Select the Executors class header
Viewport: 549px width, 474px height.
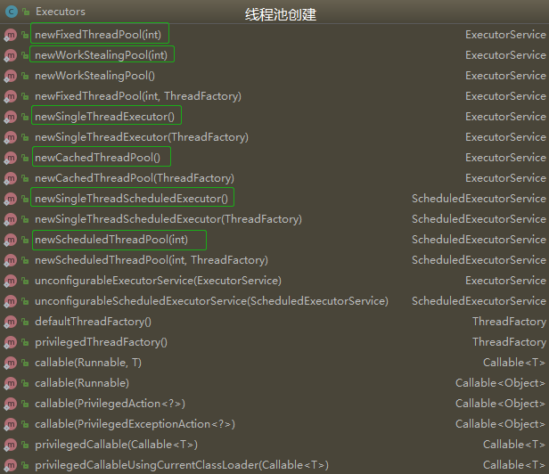61,12
